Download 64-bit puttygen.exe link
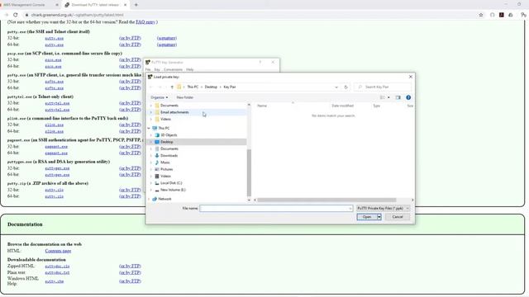This screenshot has height=297, width=529. (x=57, y=175)
